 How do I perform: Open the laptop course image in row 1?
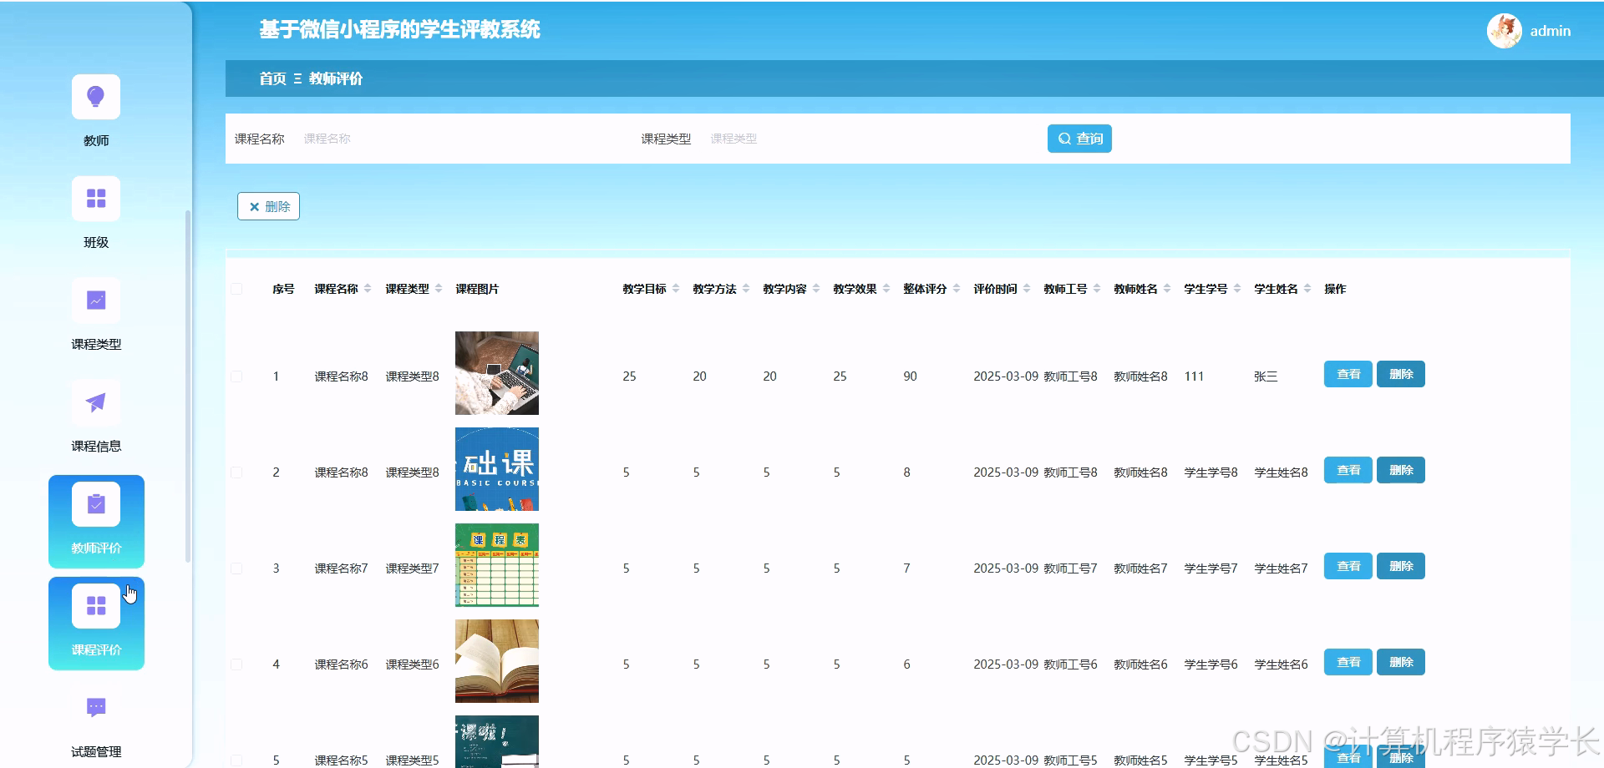pos(497,373)
